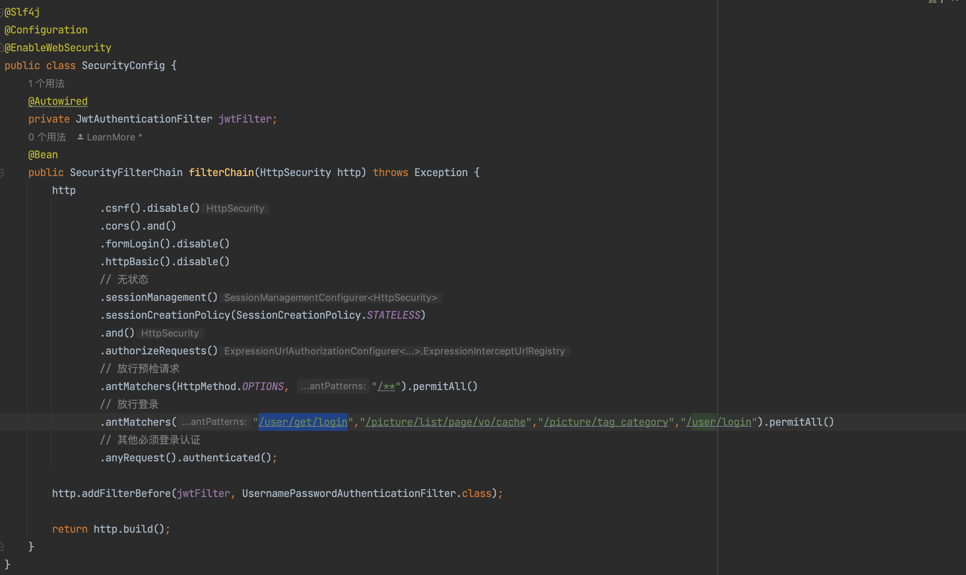966x575 pixels.
Task: Click fold end marker at method closing brace
Action: pos(1,547)
